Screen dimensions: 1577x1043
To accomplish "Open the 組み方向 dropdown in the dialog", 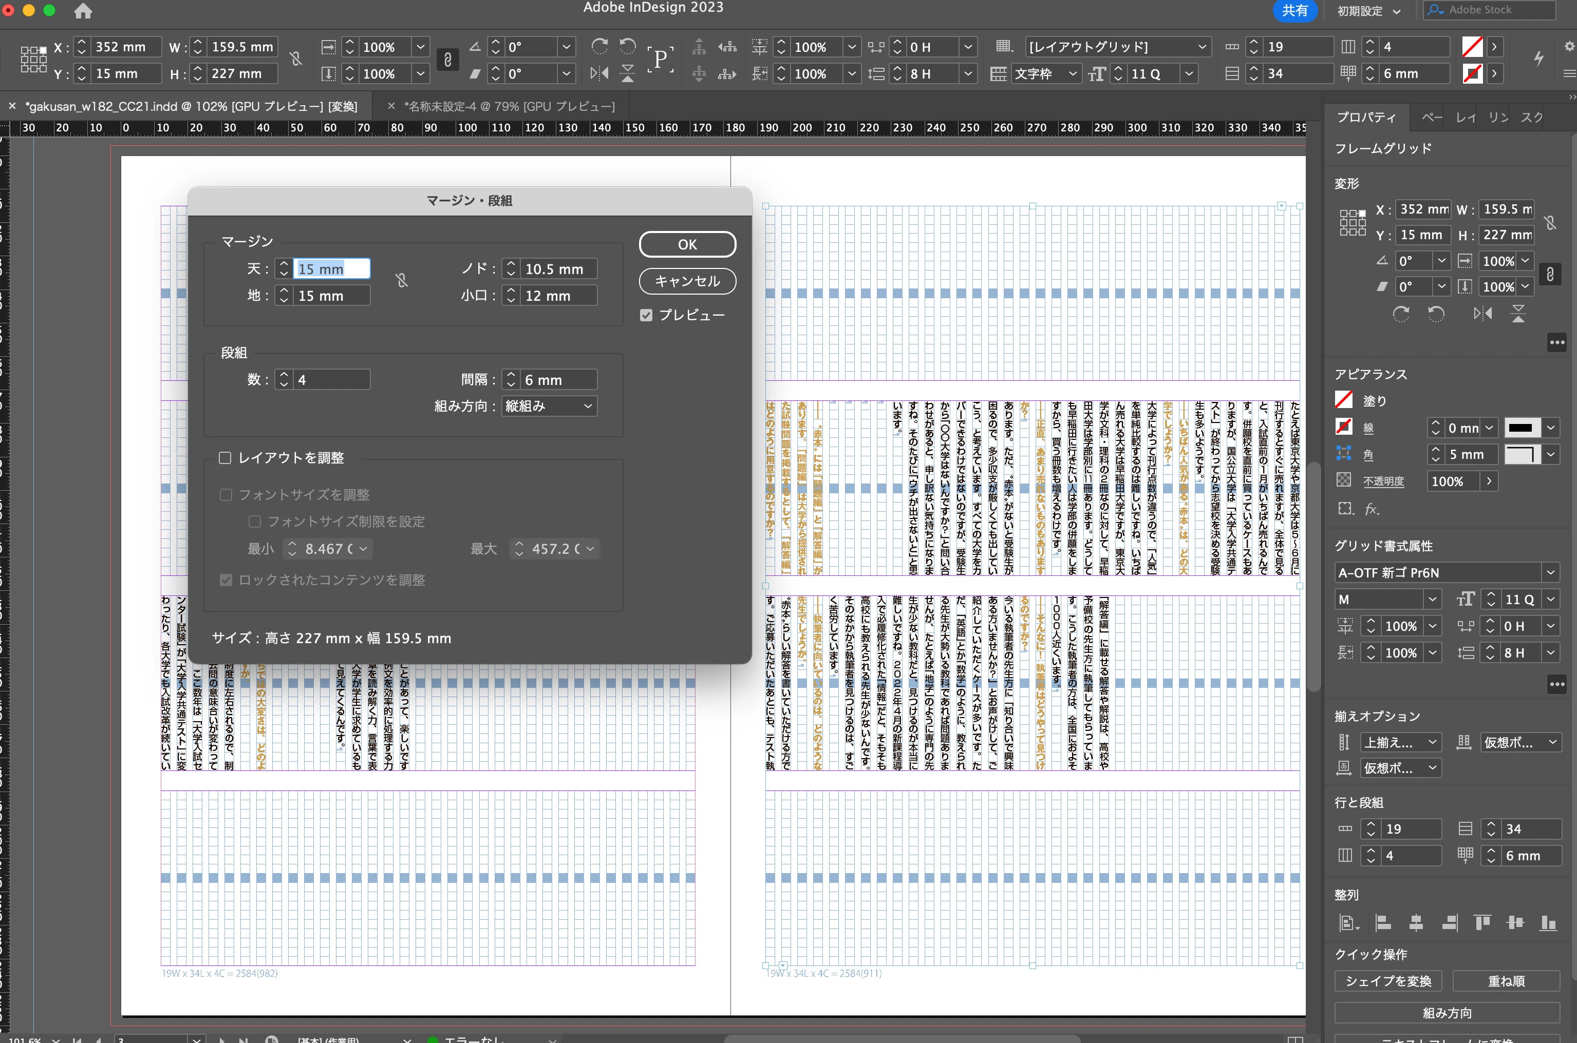I will tap(549, 407).
